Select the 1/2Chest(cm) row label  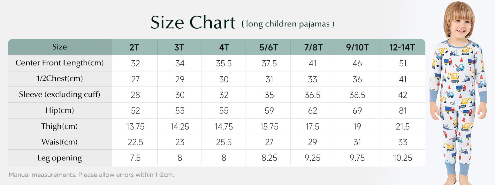point(60,79)
